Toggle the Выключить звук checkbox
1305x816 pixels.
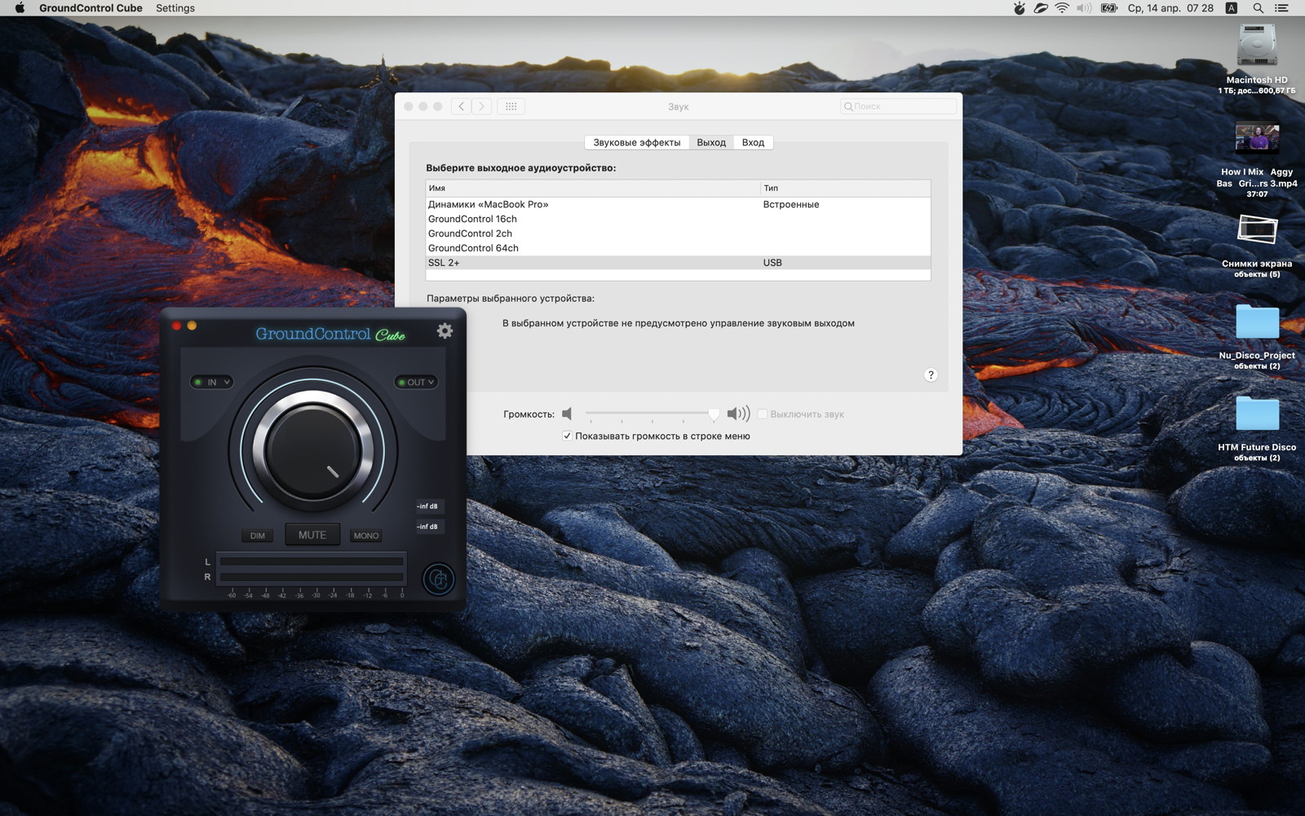pos(762,414)
